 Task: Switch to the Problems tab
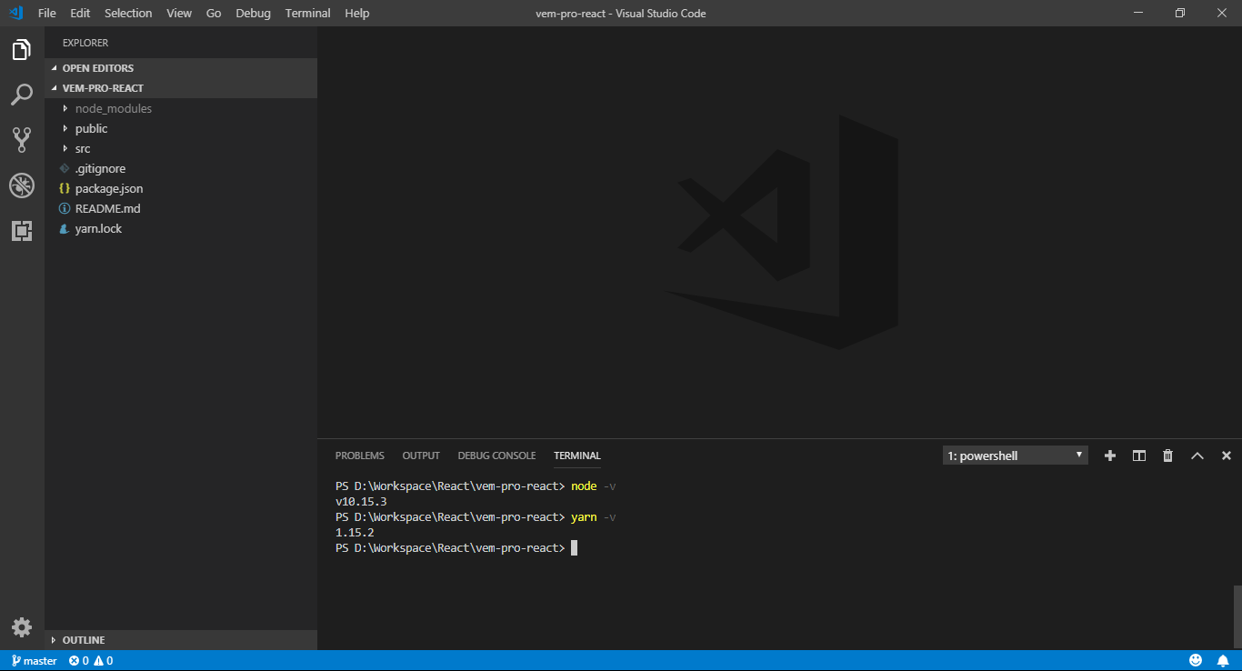pos(360,456)
